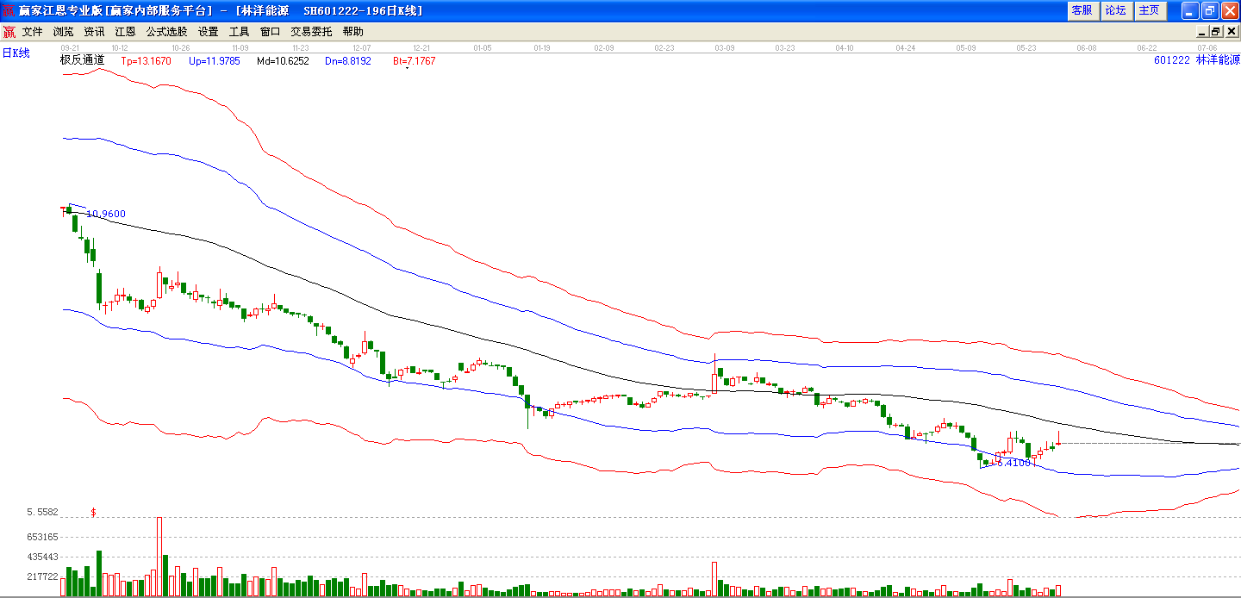1241x598 pixels.
Task: Click the 极反通道 indicator name
Action: click(x=82, y=60)
